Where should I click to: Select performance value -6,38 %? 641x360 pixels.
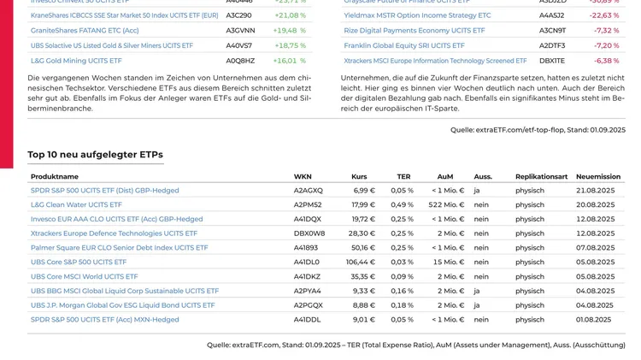click(x=606, y=61)
